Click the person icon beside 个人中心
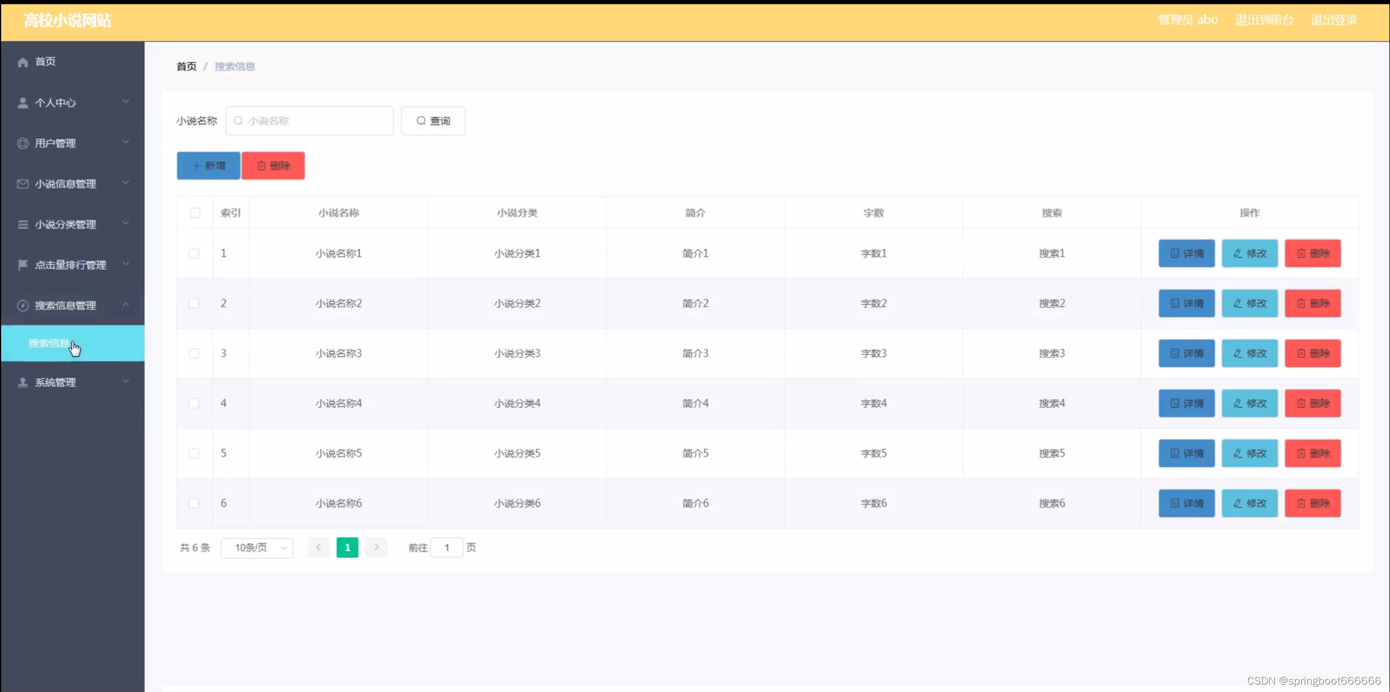Screen dimensions: 1390x692 click(23, 103)
